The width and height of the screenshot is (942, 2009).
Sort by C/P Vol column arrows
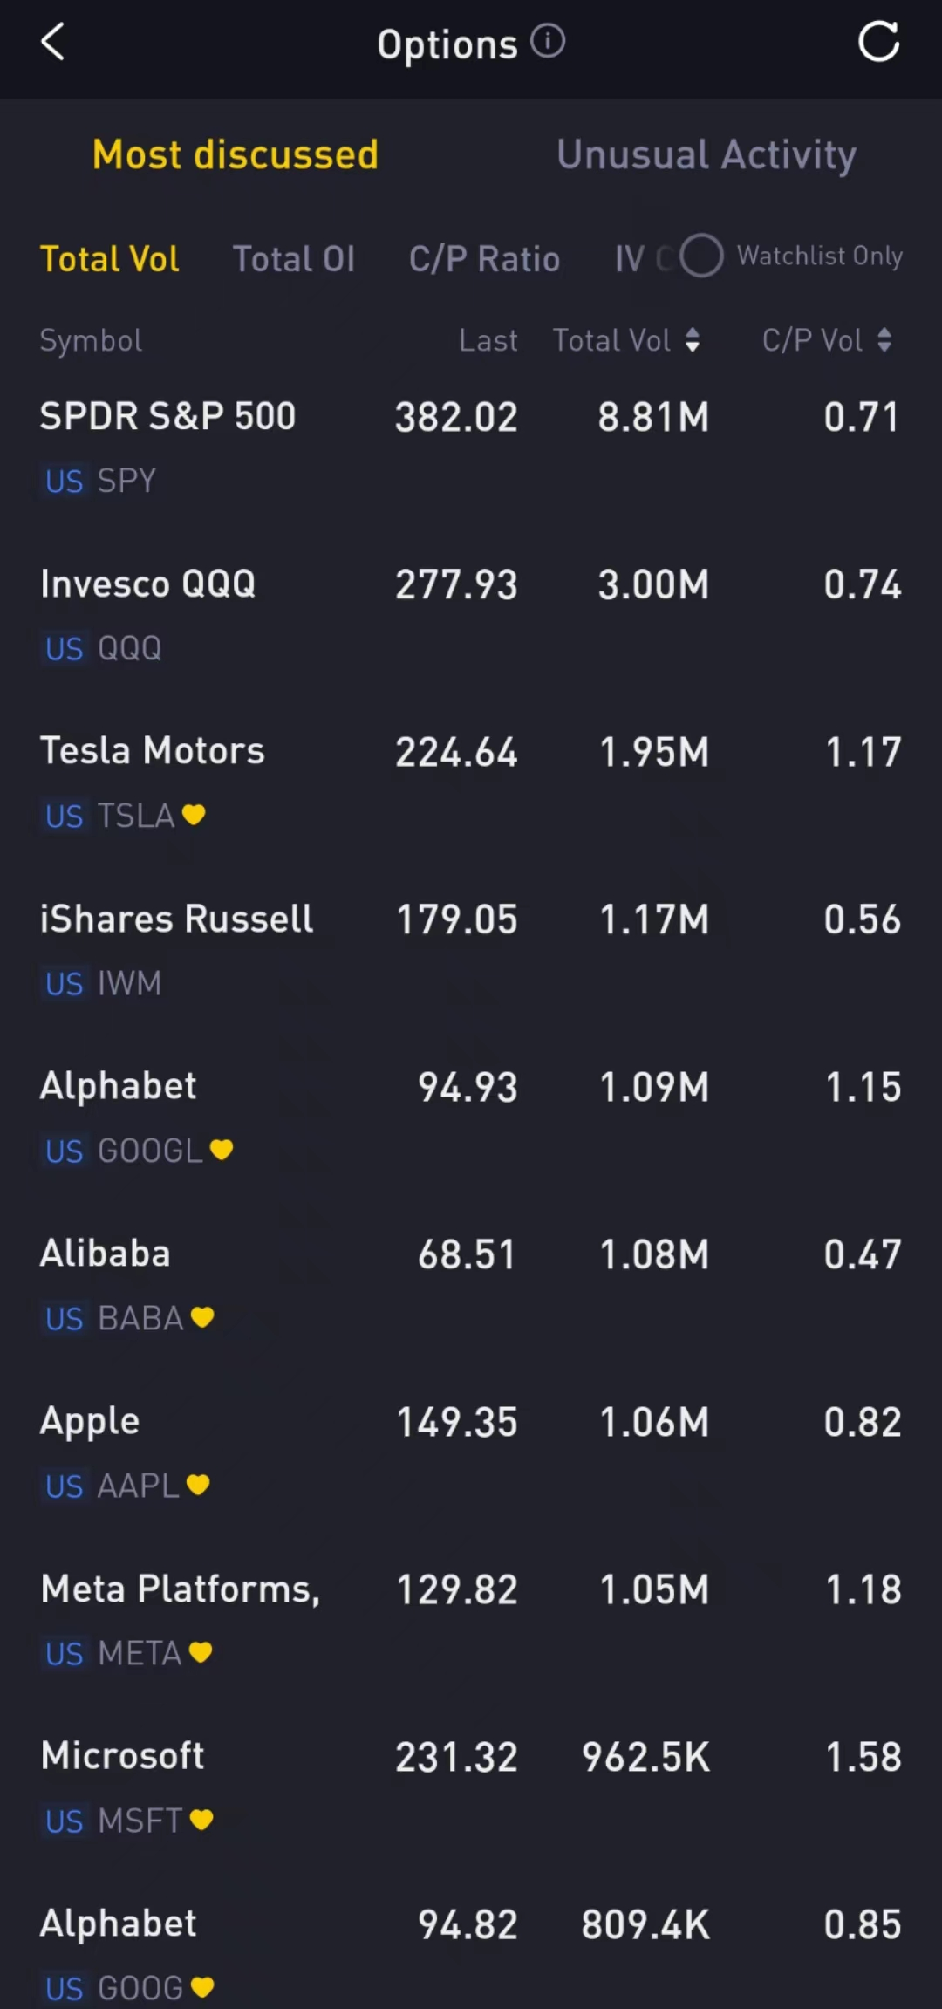(884, 340)
